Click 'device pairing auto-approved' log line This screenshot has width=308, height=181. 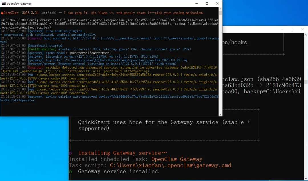[109, 98]
